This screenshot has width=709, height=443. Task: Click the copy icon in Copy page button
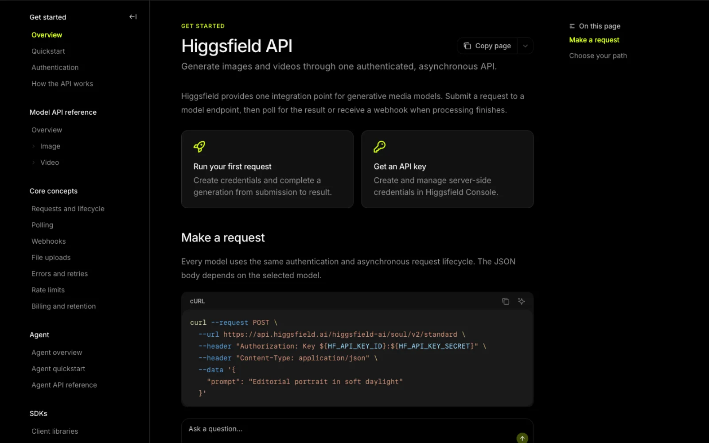467,46
